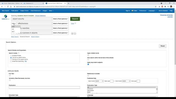
Task: Open Start month dropdown
Action: [x=99, y=81]
